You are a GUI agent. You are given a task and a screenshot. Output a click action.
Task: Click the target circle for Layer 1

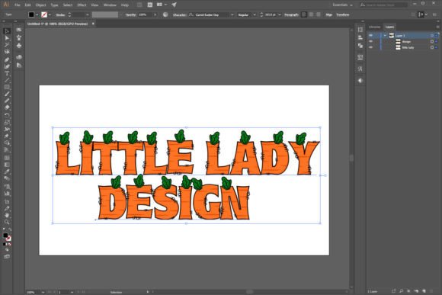click(431, 36)
